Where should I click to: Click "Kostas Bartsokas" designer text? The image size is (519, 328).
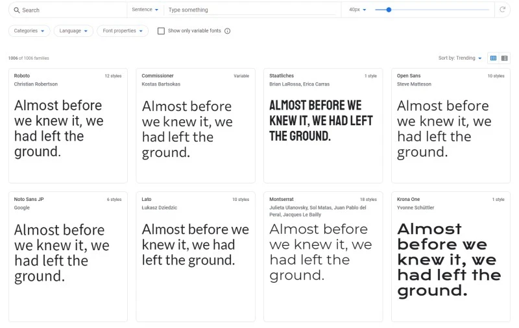pyautogui.click(x=161, y=84)
